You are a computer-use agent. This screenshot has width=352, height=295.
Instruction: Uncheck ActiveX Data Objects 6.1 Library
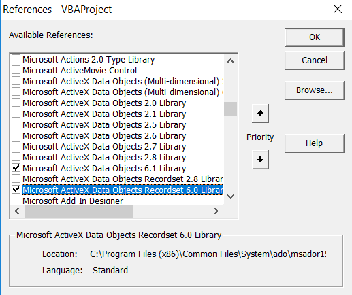[16, 168]
